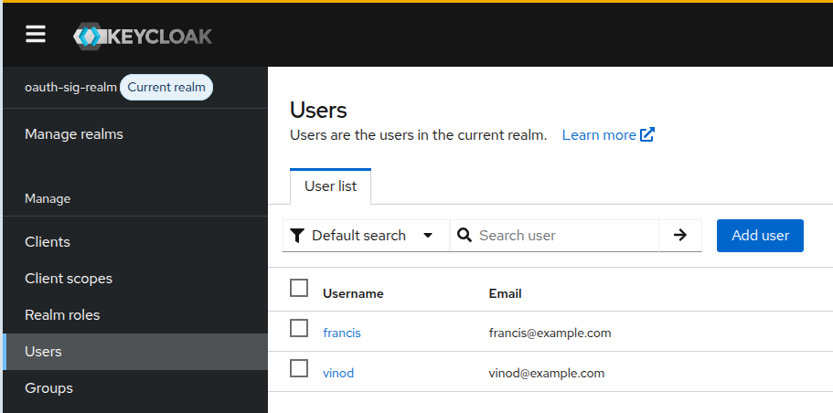The height and width of the screenshot is (413, 833).
Task: Click the Email column header
Action: [x=506, y=293]
